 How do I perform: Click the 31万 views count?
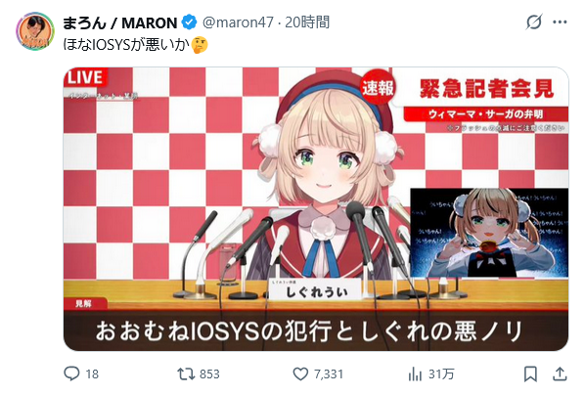(x=441, y=374)
